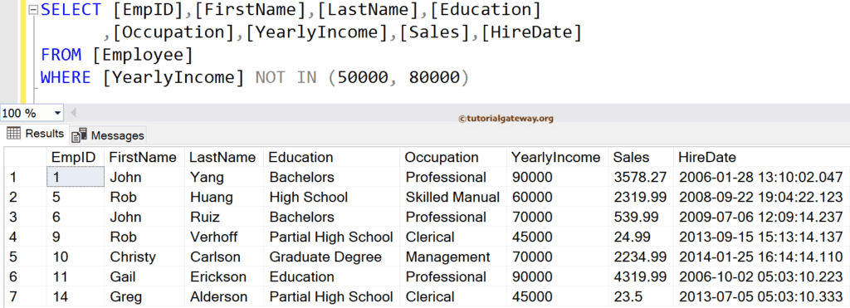Click the '539.99' sales cell
Screen dimensions: 850x308
pyautogui.click(x=641, y=217)
